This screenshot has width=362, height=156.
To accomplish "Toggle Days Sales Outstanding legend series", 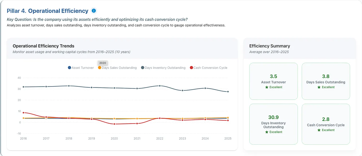I will [117, 68].
